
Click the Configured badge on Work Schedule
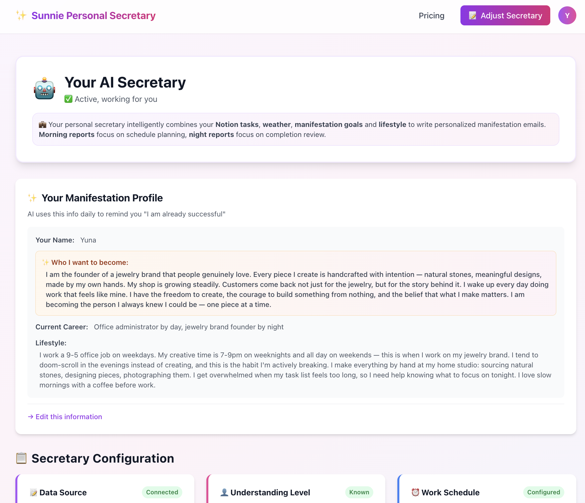[544, 492]
